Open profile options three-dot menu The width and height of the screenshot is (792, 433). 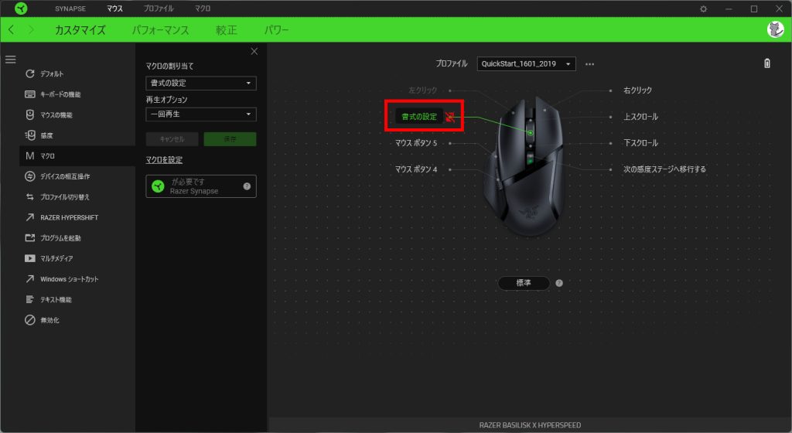click(589, 64)
